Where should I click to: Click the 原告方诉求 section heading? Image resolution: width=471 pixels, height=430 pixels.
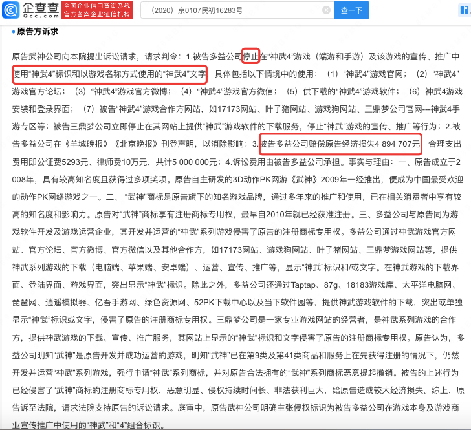(x=38, y=32)
